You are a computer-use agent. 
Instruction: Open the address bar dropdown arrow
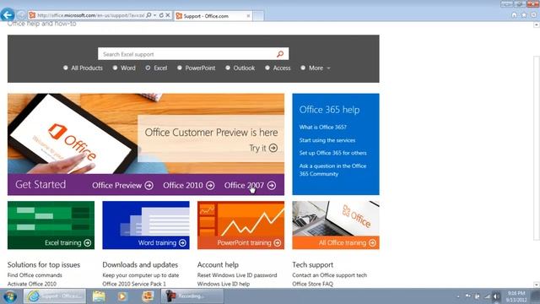[155, 15]
